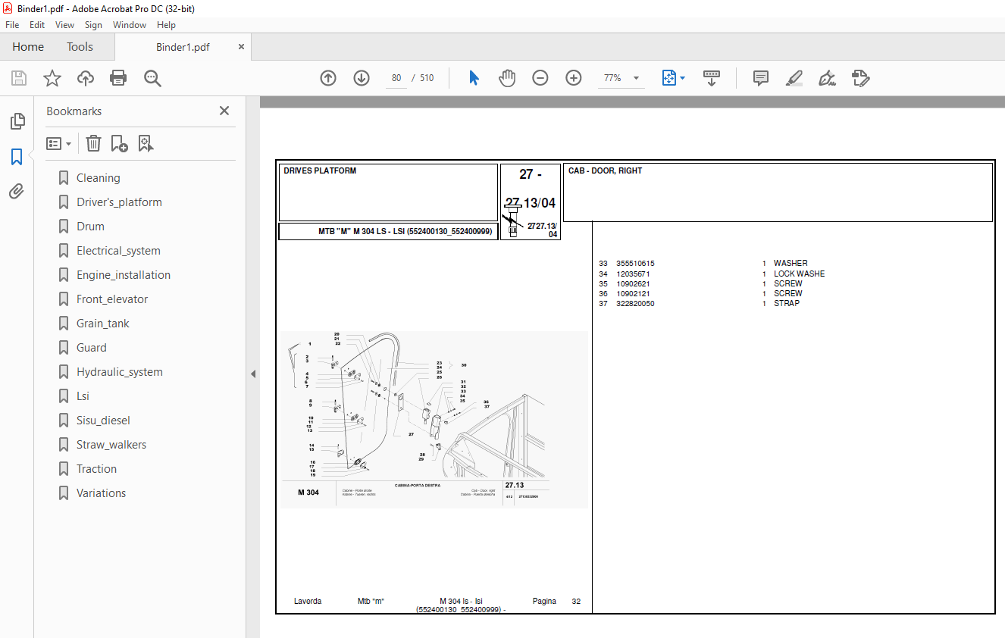Delete the selected bookmark with the trash icon

pos(93,143)
